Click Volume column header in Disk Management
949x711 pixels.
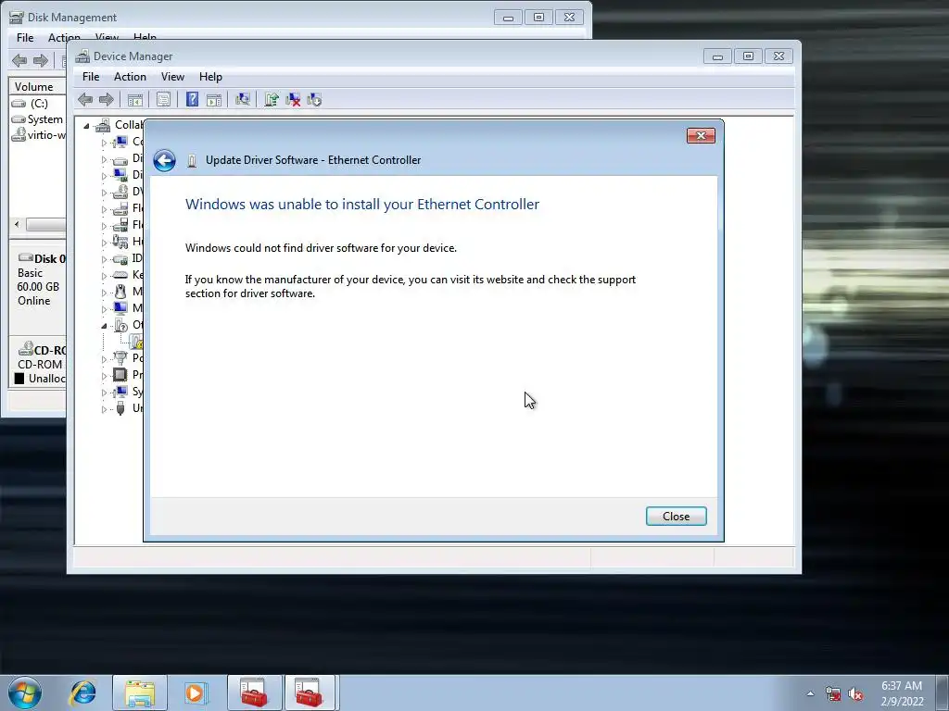coord(37,86)
